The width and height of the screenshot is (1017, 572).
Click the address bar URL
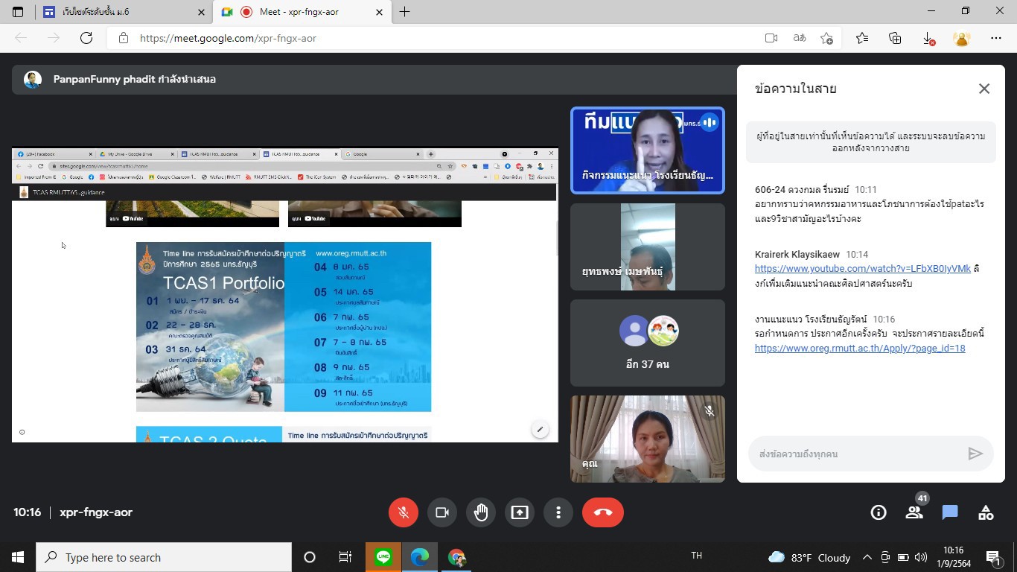pyautogui.click(x=228, y=38)
